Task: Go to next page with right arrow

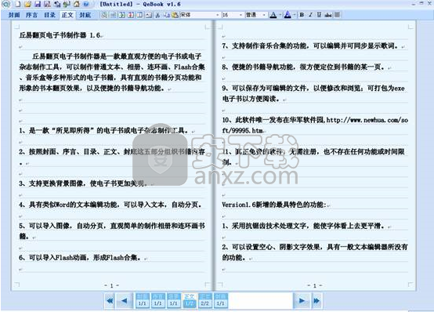Action: (x=302, y=301)
